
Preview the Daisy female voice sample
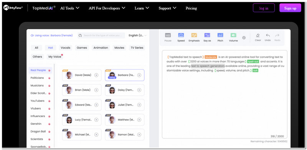click(x=139, y=90)
